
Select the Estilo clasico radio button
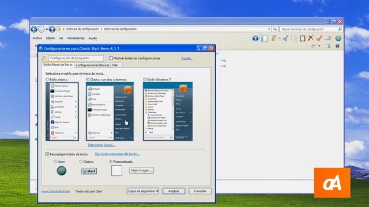tap(47, 79)
